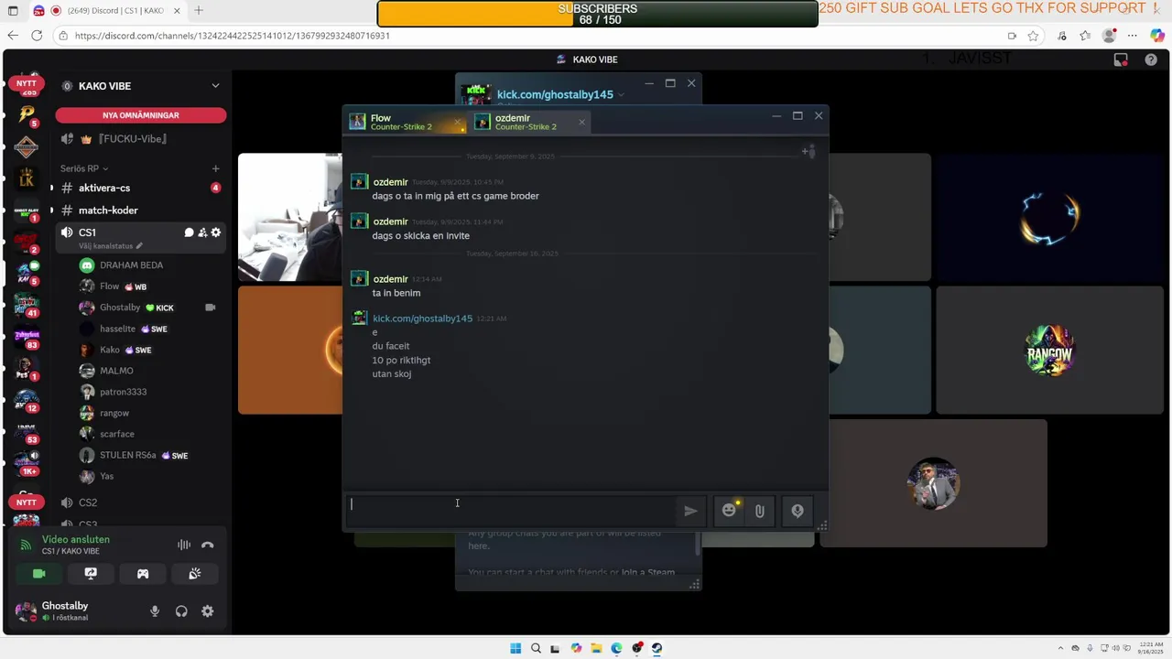Mute Discord microphone
This screenshot has height=659, width=1172.
[155, 611]
